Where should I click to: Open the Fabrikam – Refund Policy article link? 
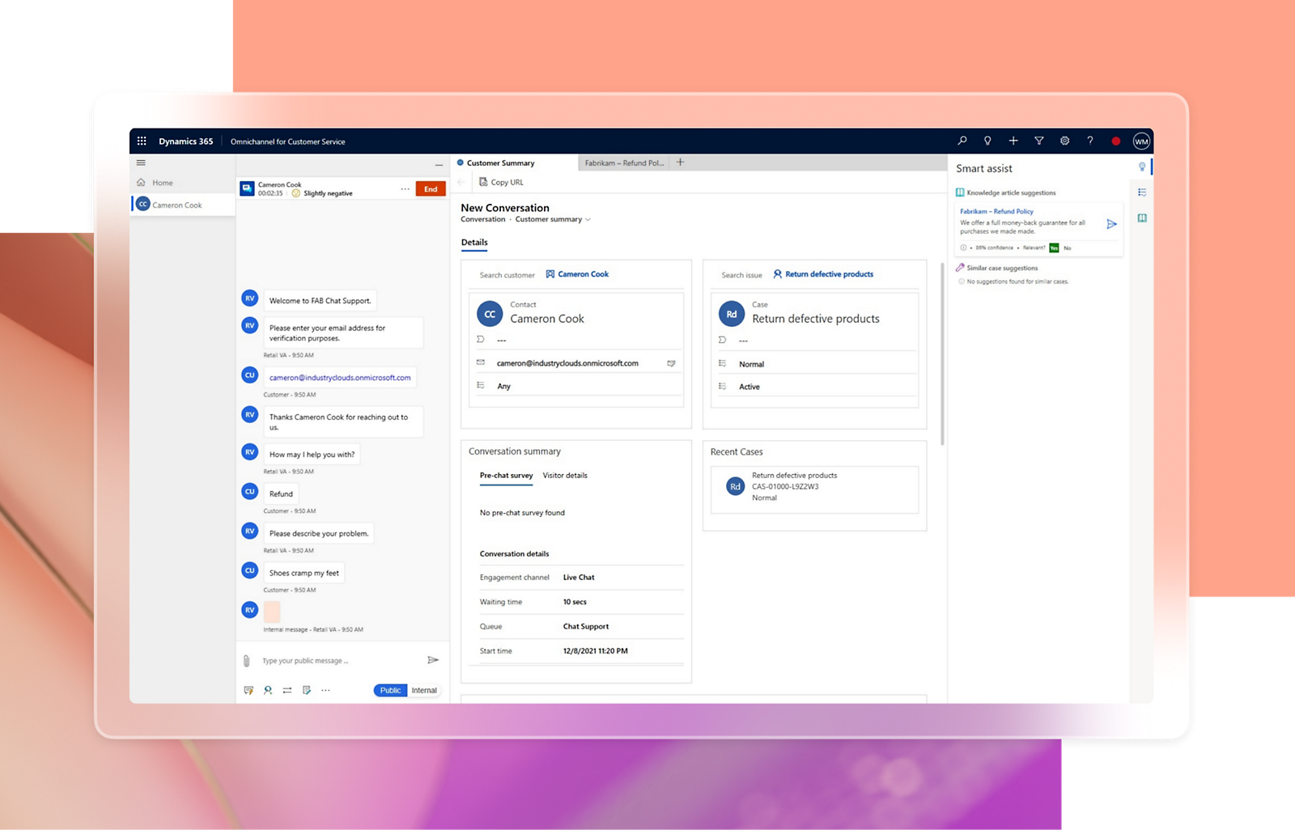996,211
